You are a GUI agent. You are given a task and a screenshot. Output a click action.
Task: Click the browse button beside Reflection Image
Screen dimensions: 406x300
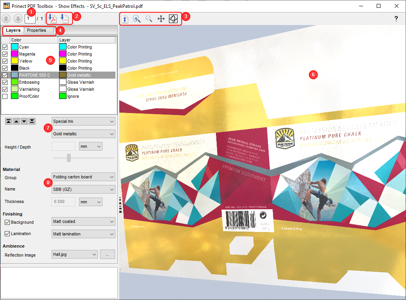pyautogui.click(x=107, y=255)
